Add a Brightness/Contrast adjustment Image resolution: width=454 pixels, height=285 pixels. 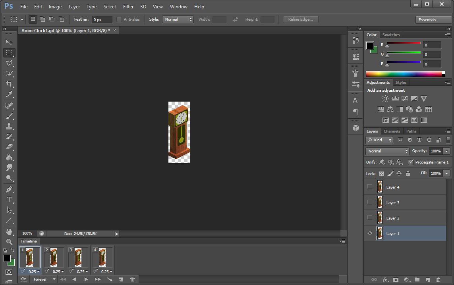click(x=385, y=99)
